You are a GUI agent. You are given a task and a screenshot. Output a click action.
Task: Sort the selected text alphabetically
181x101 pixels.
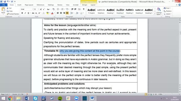[x=79, y=9]
